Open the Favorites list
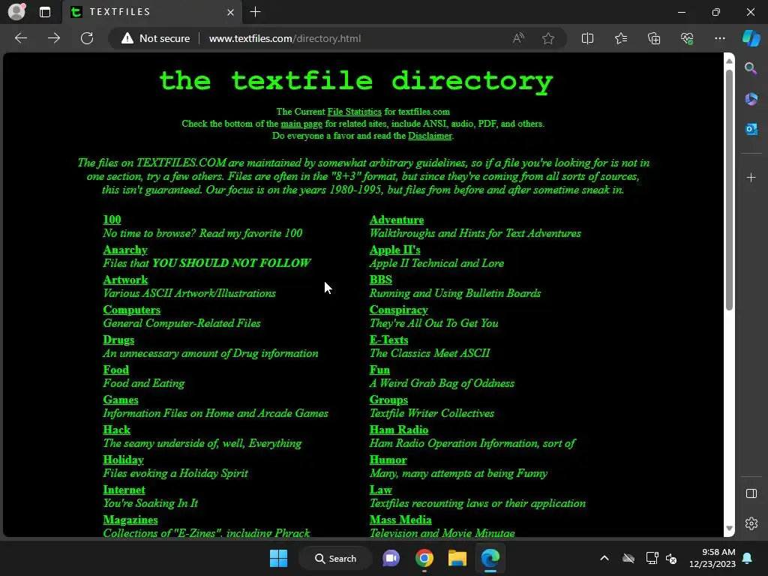768x576 pixels. (x=620, y=38)
